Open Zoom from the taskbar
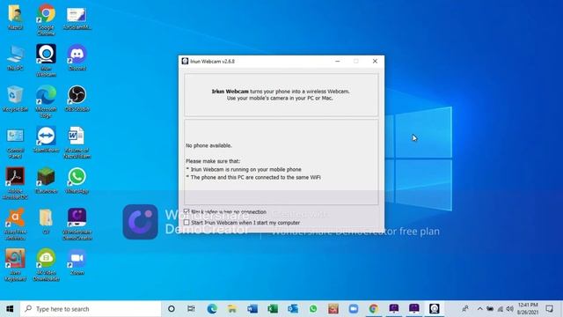563x317 pixels. [354, 309]
